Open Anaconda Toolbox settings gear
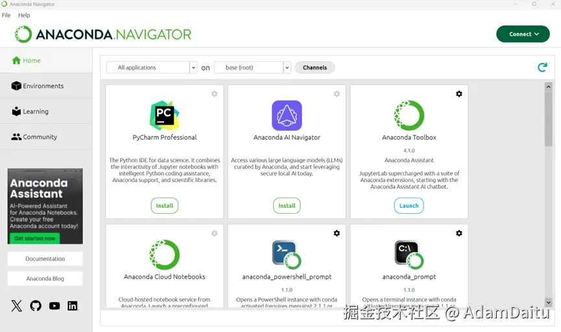This screenshot has height=332, width=561. click(x=459, y=94)
